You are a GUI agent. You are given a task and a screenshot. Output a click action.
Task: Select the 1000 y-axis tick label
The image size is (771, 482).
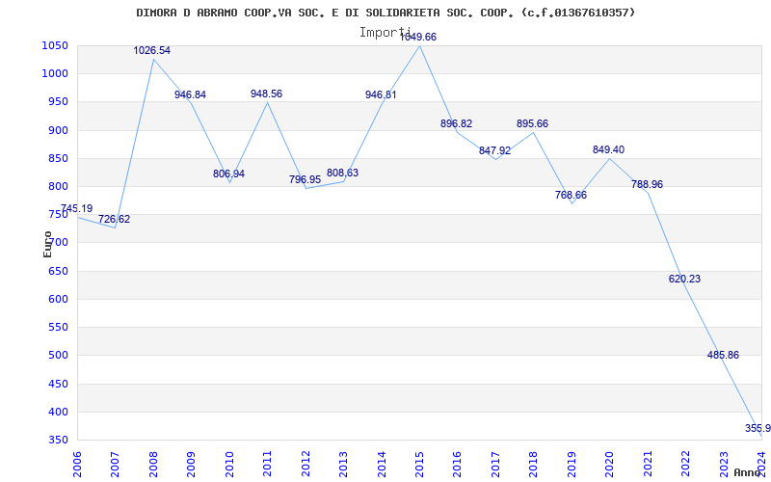57,74
